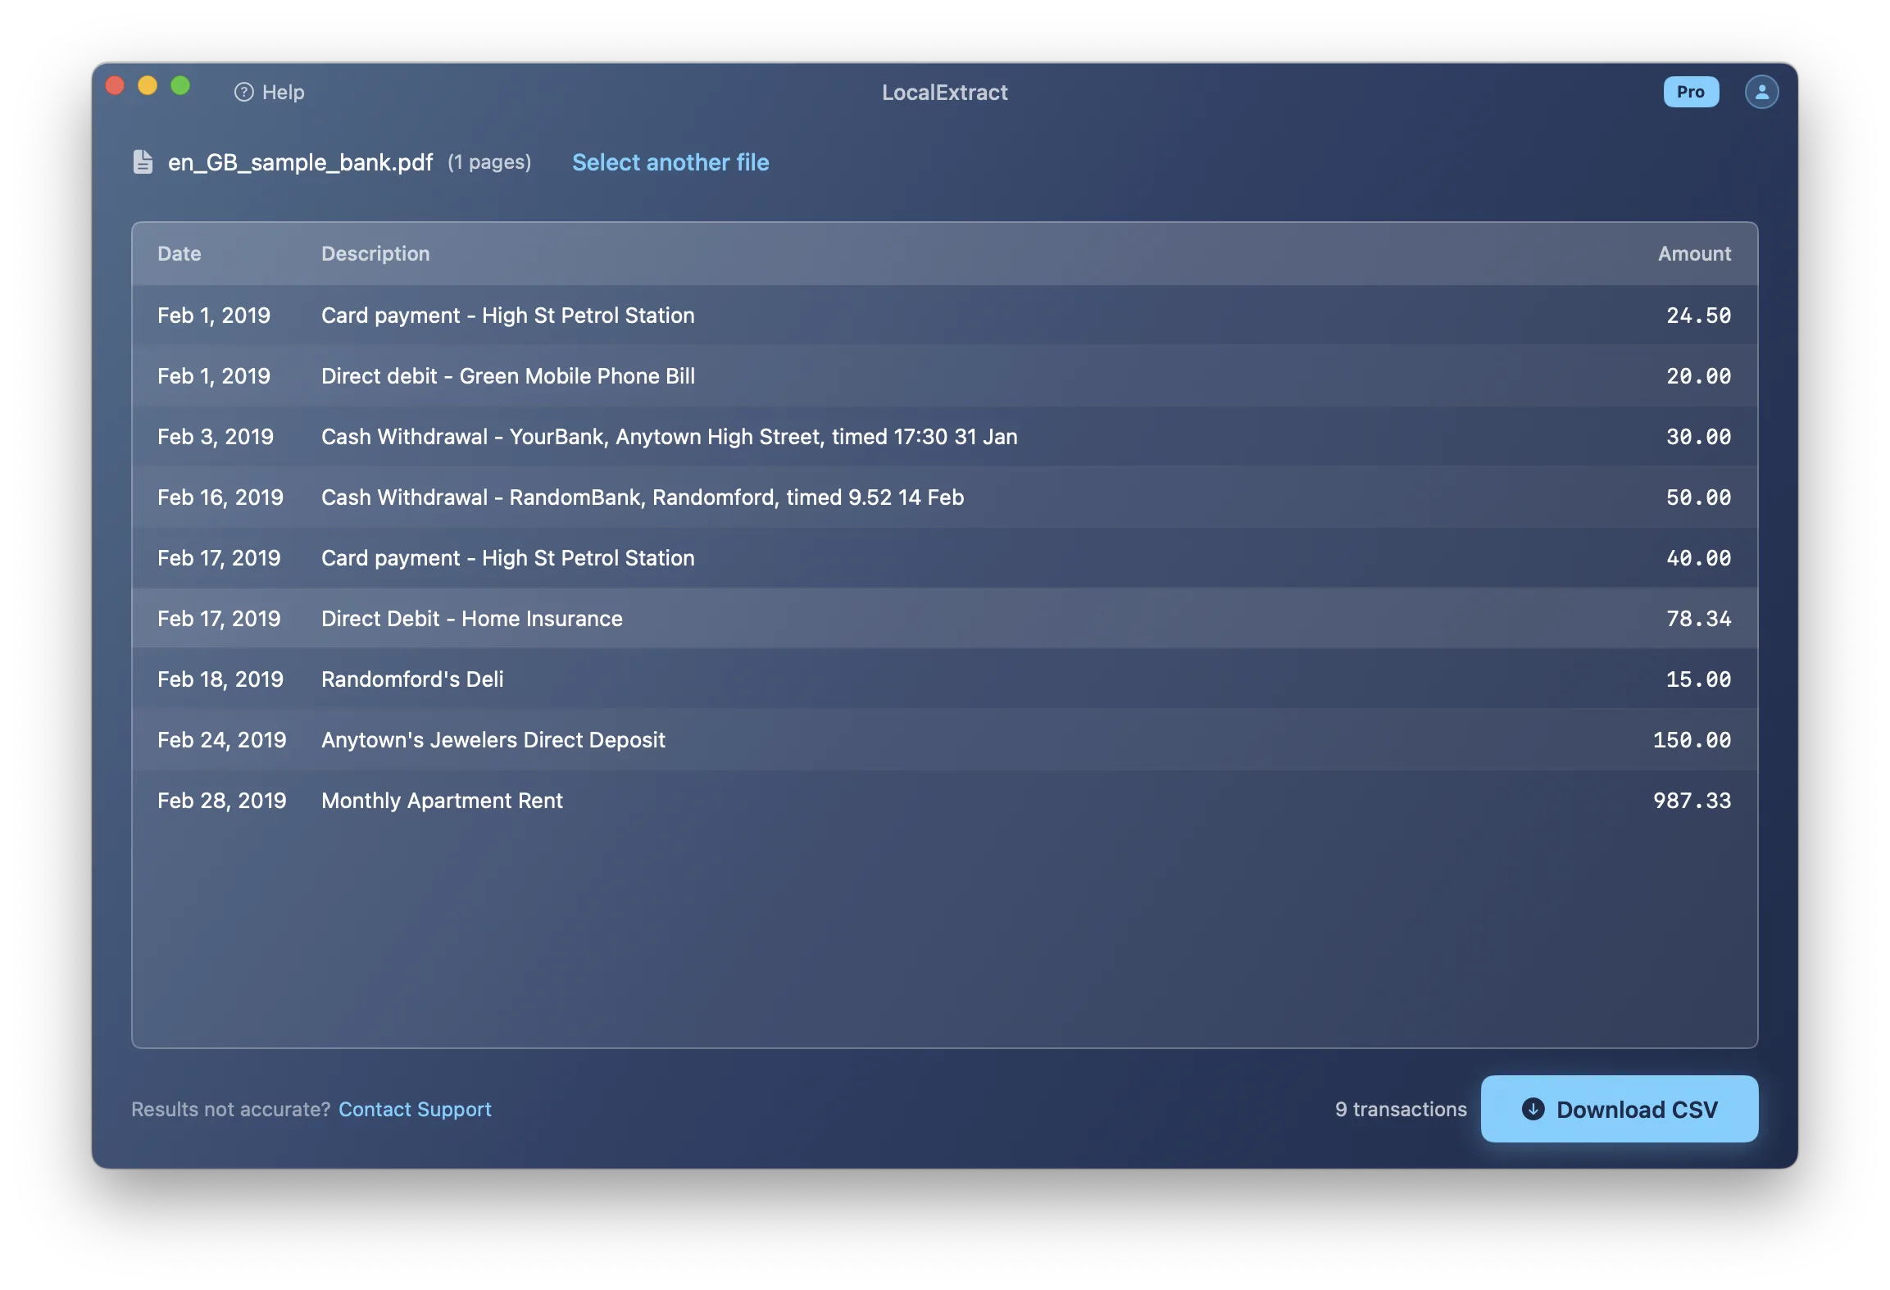The height and width of the screenshot is (1290, 1890).
Task: Click the download arrow icon in Download CSV
Action: pos(1533,1109)
